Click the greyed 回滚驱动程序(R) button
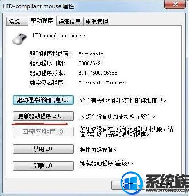The height and width of the screenshot is (196, 189). [x=43, y=131]
